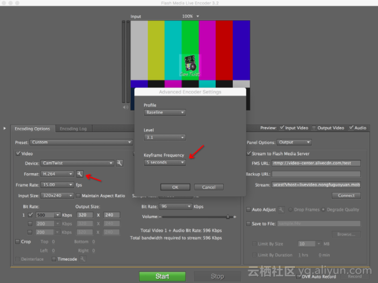This screenshot has height=283, width=378.
Task: Click the Backup URL input field
Action: [316, 174]
